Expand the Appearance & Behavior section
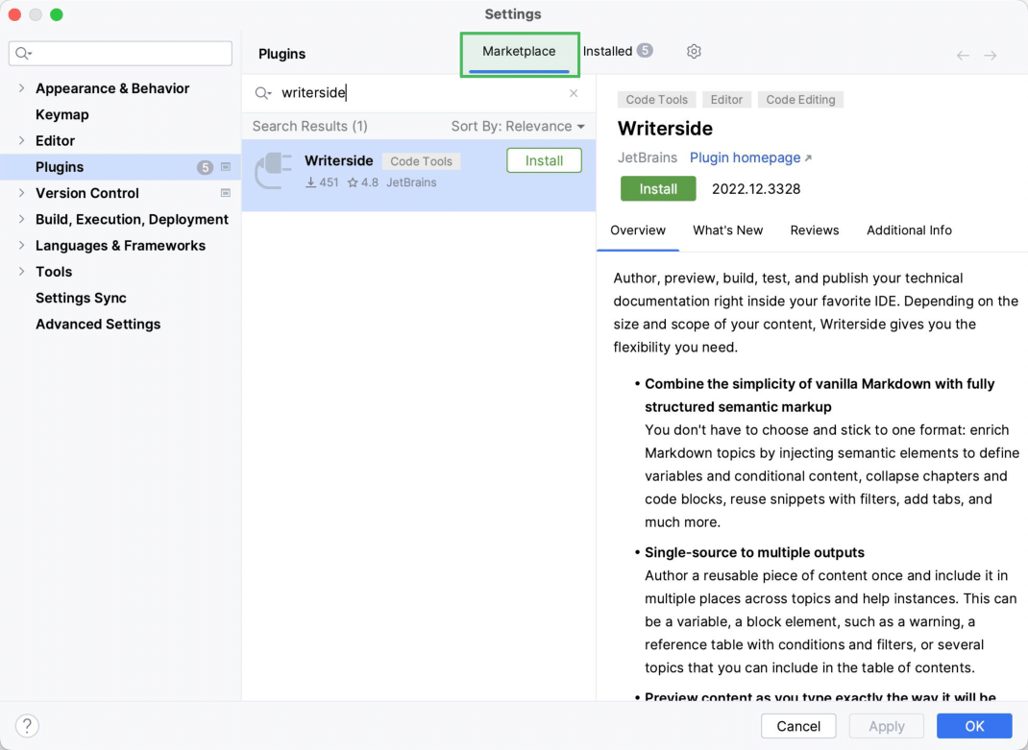 pos(21,88)
